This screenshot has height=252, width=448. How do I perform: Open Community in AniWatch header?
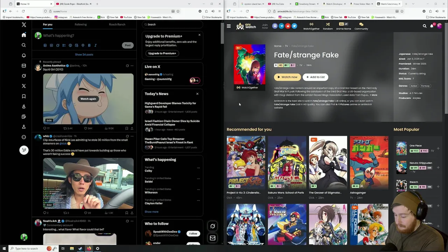(x=361, y=26)
